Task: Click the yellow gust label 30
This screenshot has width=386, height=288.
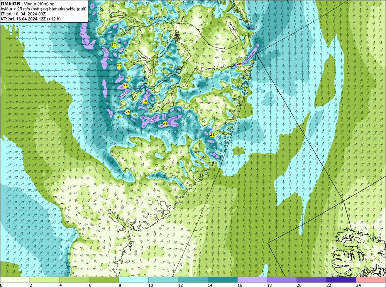Action: 145,101
